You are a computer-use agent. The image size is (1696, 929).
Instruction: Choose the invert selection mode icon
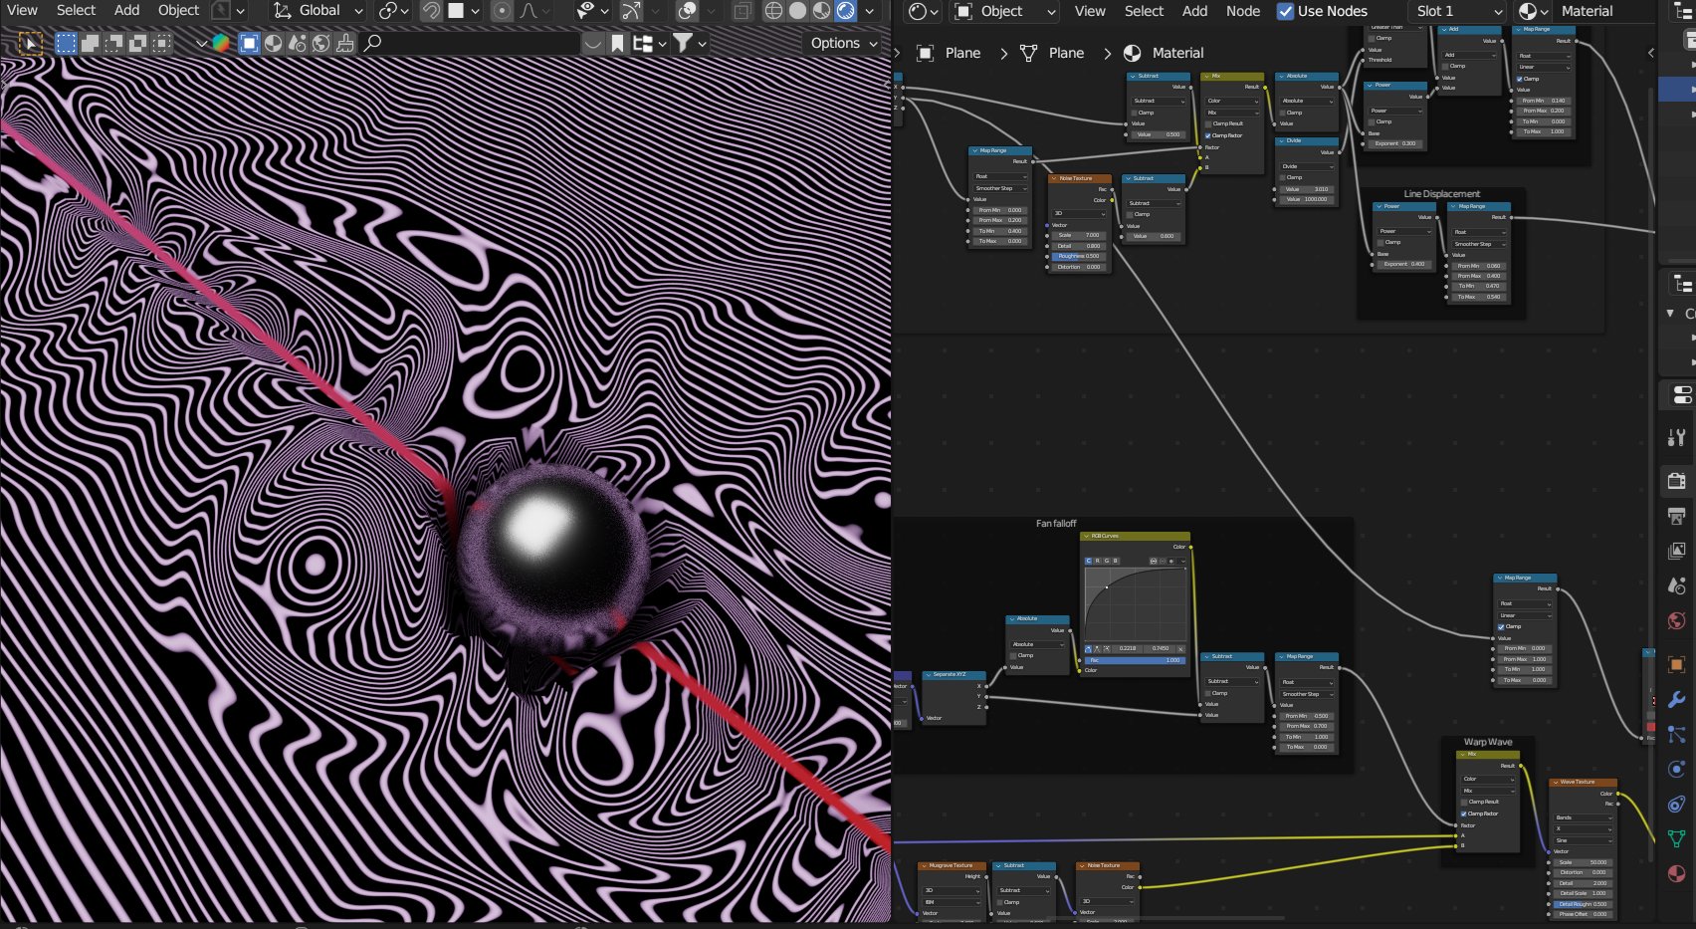point(138,43)
